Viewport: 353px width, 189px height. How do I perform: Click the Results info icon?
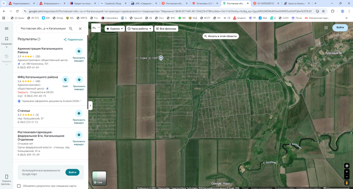pyautogui.click(x=39, y=39)
